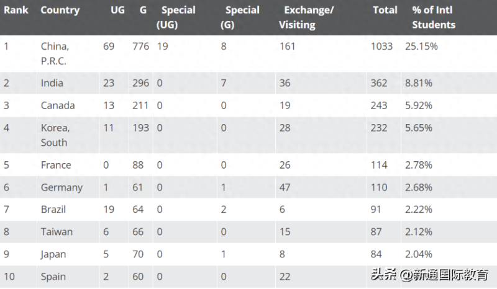
Task: Click the % of Intl Students header
Action: 434,17
